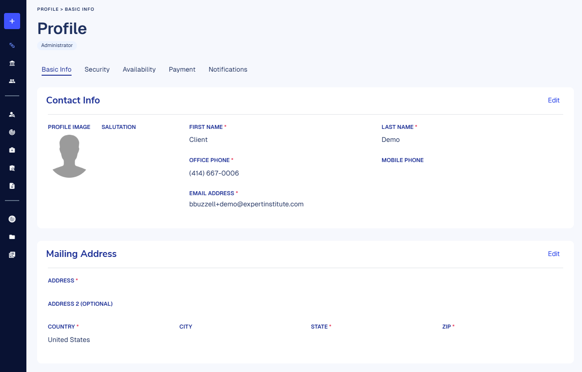The image size is (582, 372).
Task: Go to the Notifications tab
Action: tap(228, 69)
